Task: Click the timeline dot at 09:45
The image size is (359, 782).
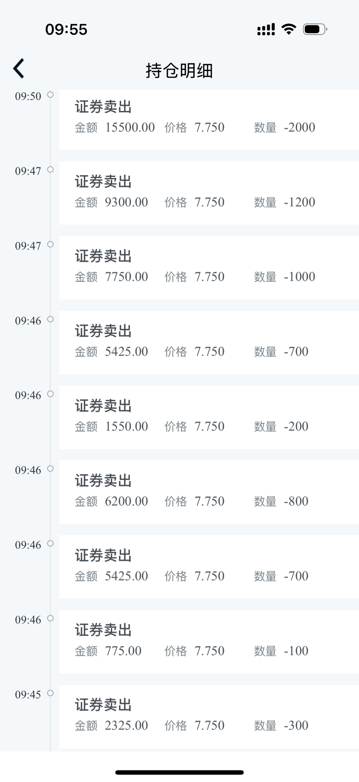Action: [x=50, y=693]
